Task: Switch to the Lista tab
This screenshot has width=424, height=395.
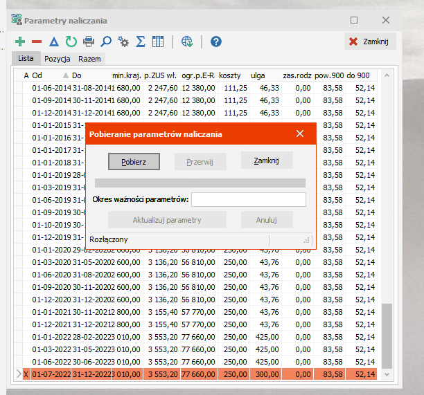Action: click(x=26, y=58)
